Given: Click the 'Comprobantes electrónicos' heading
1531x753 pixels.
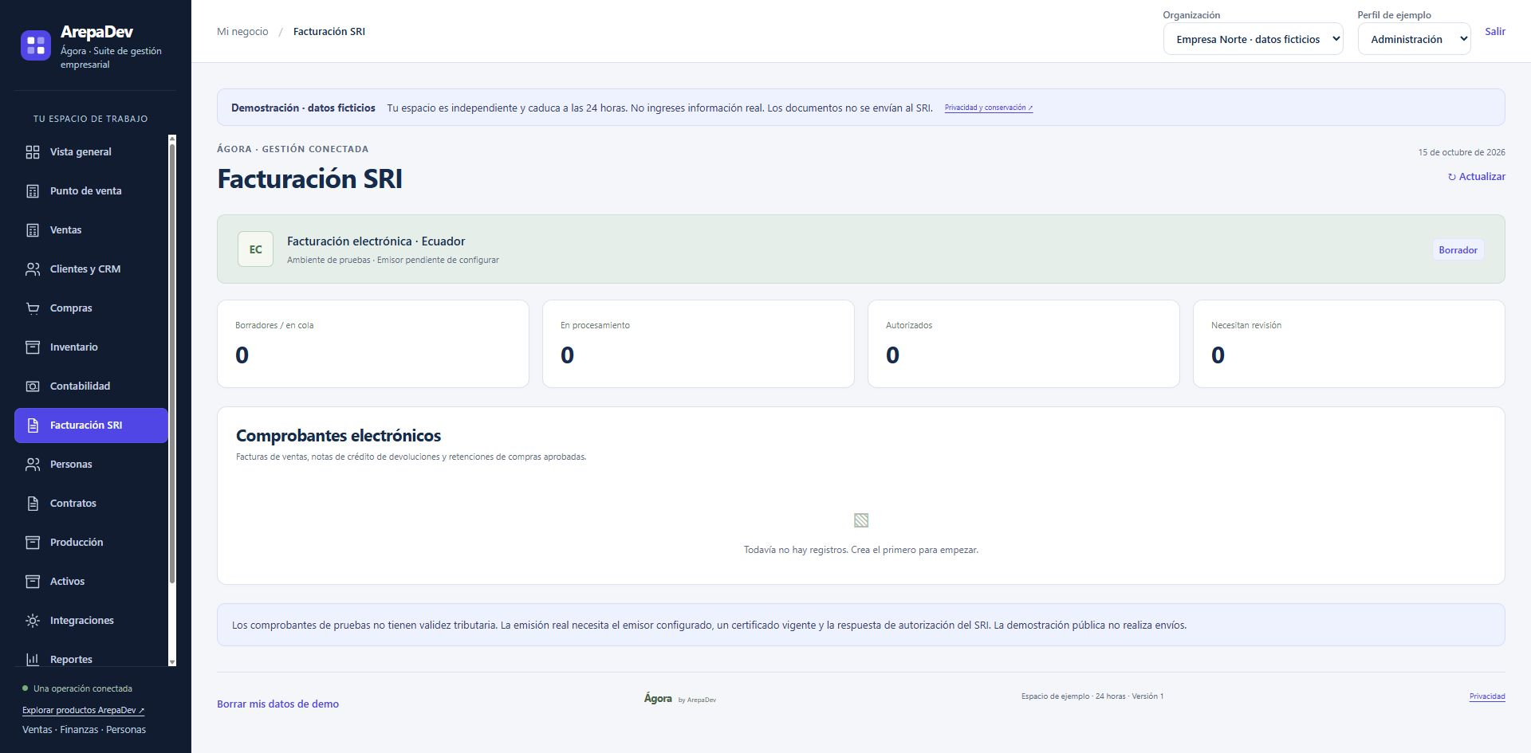Looking at the screenshot, I should tap(338, 436).
